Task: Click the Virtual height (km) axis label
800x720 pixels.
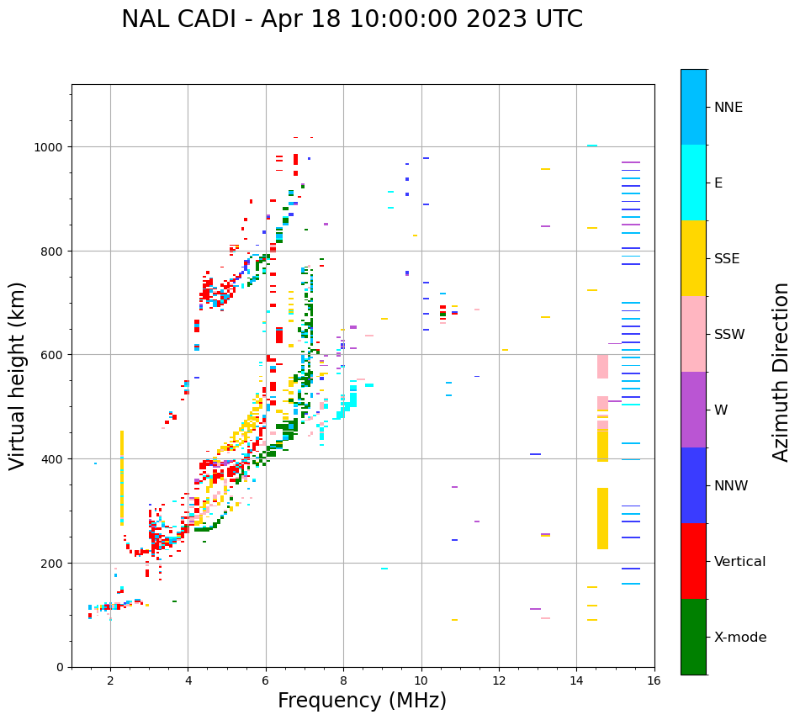Action: [x=18, y=375]
